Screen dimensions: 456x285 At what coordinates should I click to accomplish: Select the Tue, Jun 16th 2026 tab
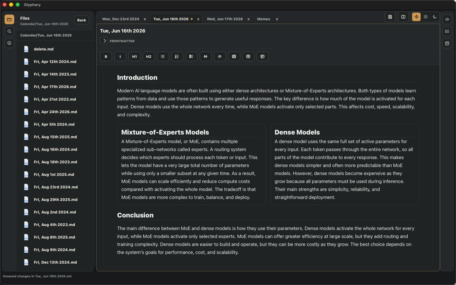171,19
